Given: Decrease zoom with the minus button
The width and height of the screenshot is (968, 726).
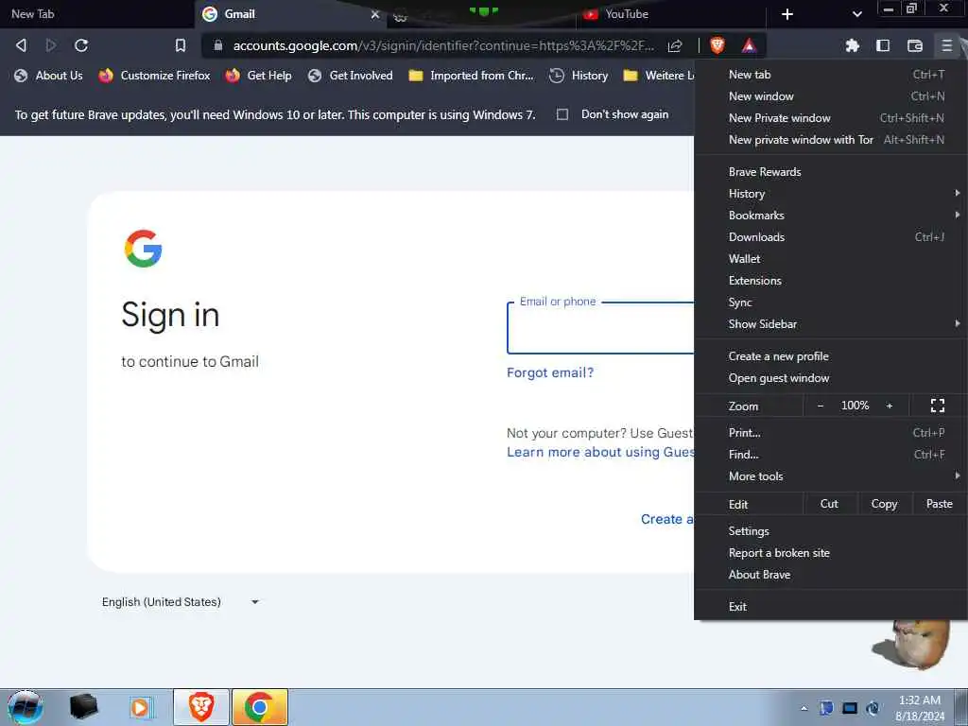Looking at the screenshot, I should 820,406.
